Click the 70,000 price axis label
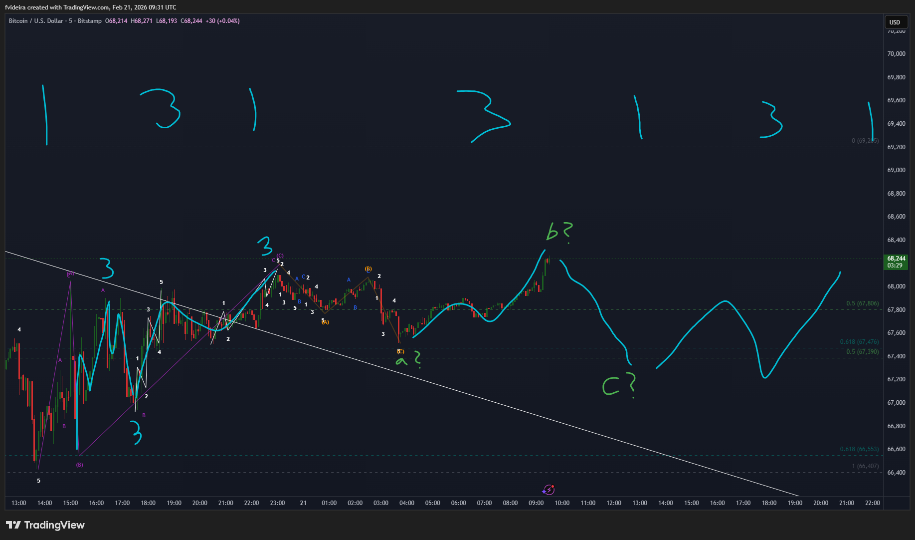This screenshot has height=540, width=915. coord(896,54)
